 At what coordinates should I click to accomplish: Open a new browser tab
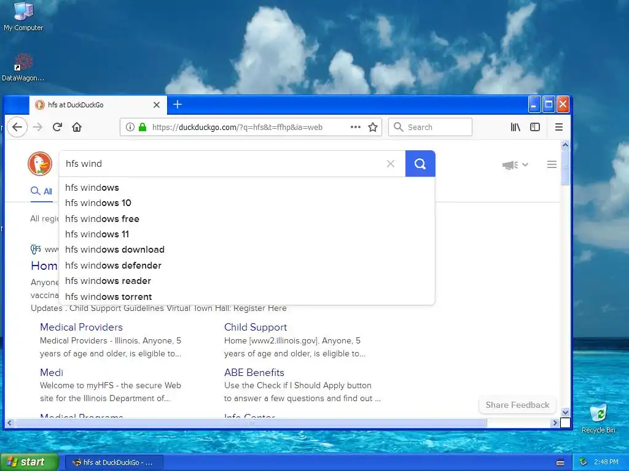[x=178, y=104]
